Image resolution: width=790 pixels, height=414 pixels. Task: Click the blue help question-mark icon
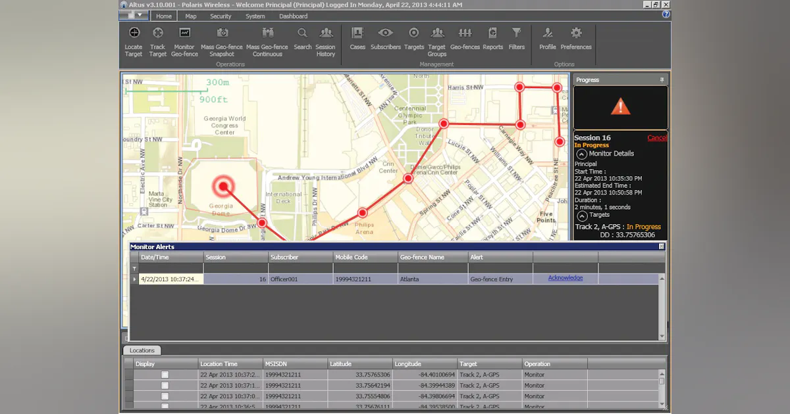(x=666, y=14)
